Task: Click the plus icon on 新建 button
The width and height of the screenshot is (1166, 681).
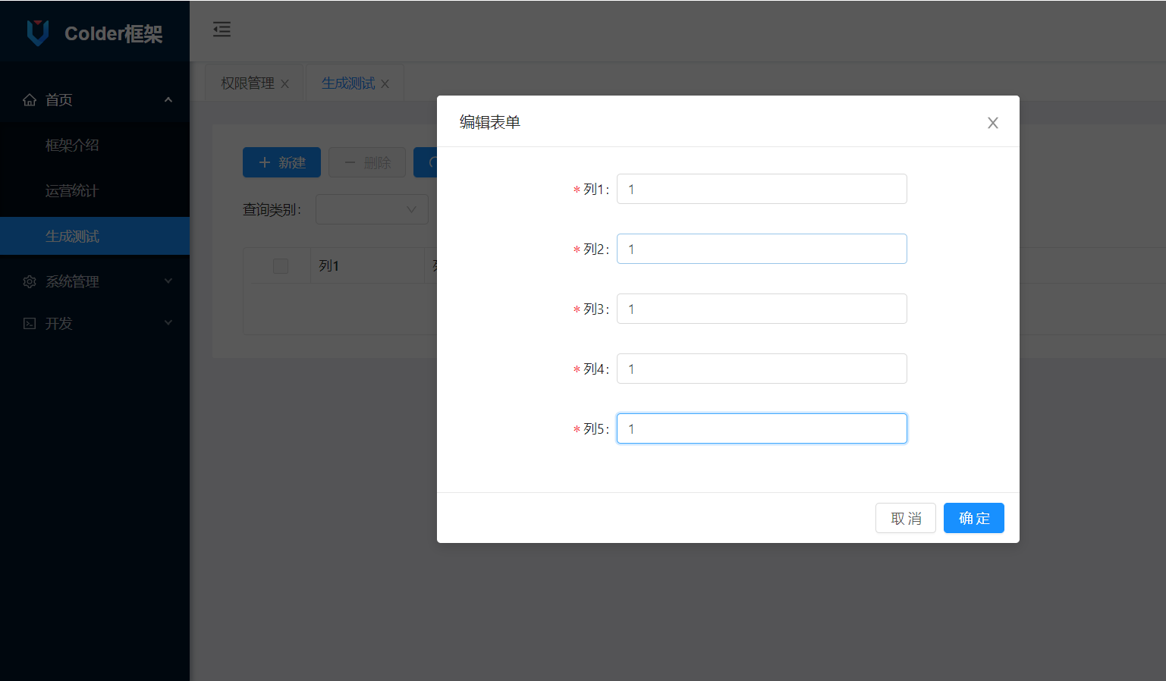Action: coord(265,162)
